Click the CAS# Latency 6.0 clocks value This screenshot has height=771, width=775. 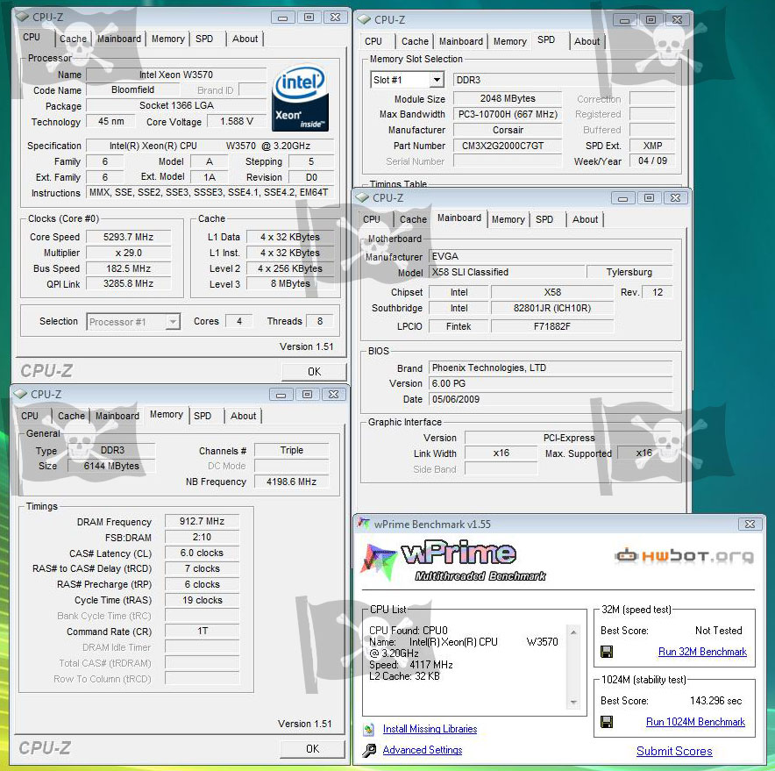(x=203, y=553)
